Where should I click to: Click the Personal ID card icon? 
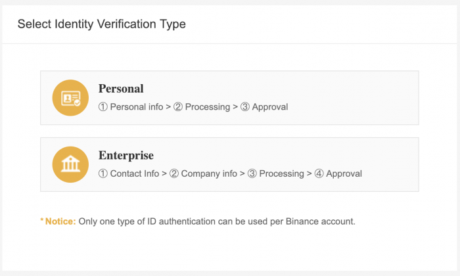click(x=70, y=98)
